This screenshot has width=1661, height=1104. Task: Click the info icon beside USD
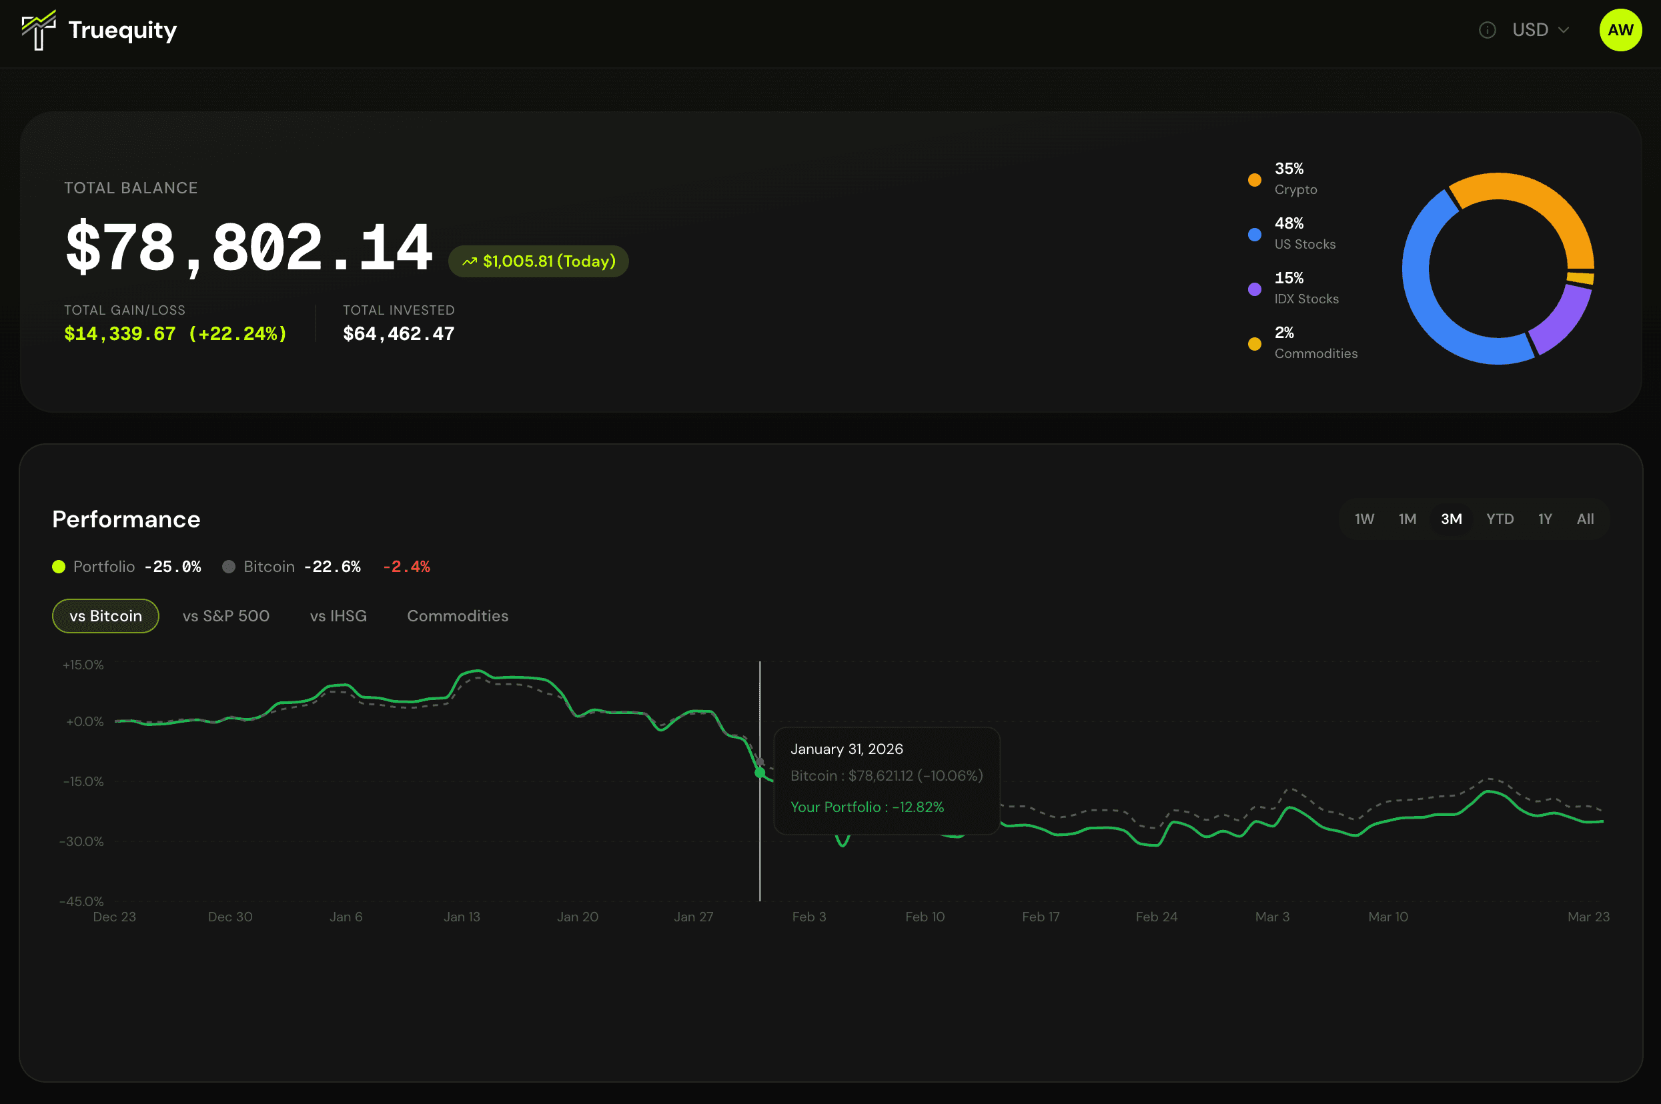point(1487,30)
